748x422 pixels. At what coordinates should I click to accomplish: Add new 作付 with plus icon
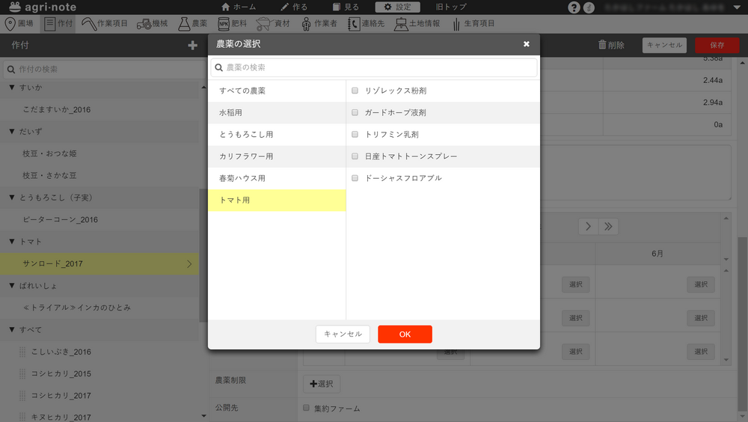(192, 46)
